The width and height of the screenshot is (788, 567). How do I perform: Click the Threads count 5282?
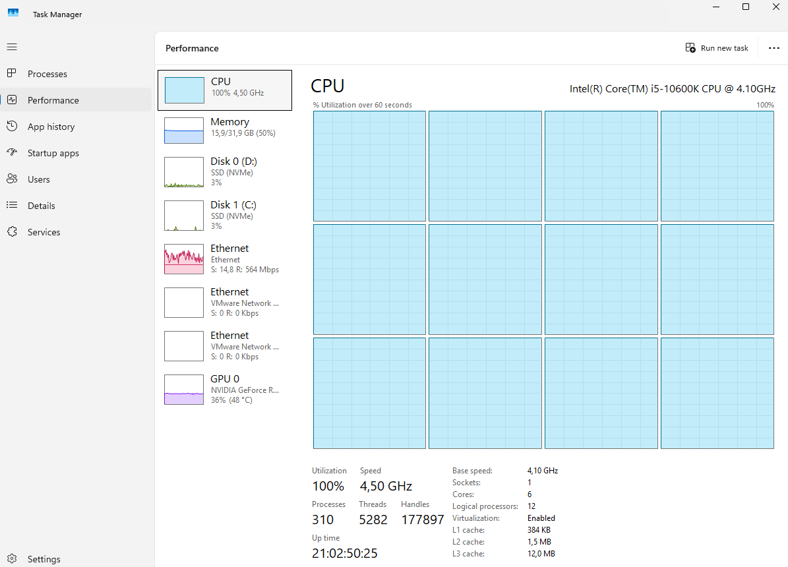point(373,520)
